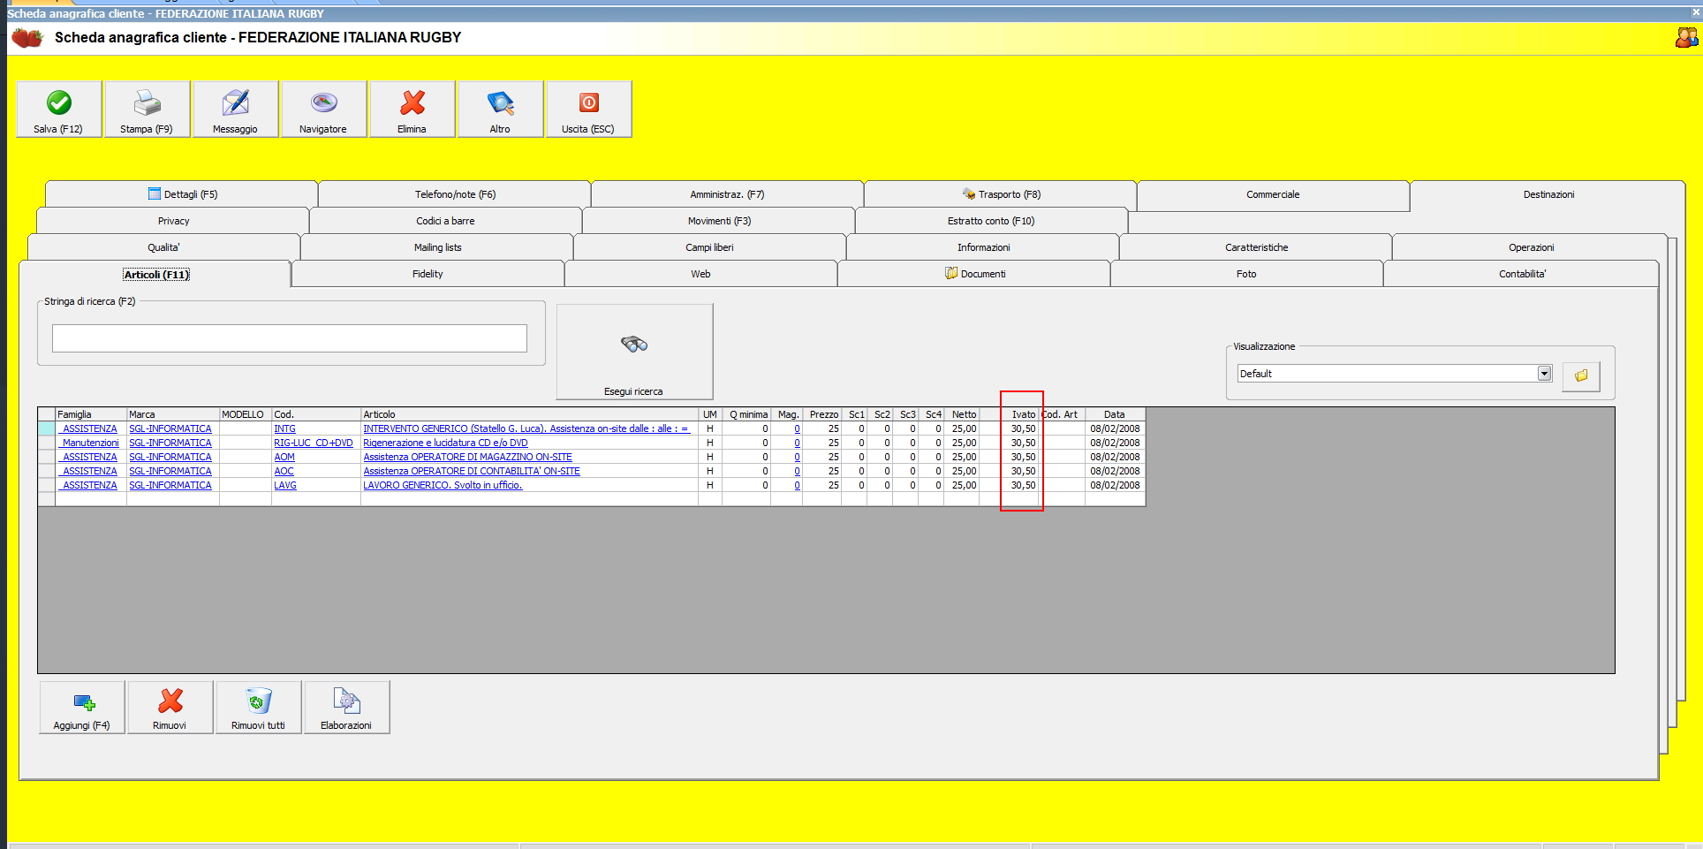Click the Famiglia column header
The image size is (1703, 849).
coord(91,414)
